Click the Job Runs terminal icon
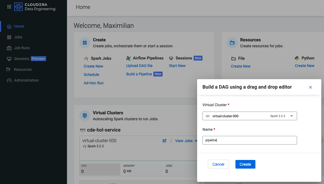The width and height of the screenshot is (324, 184). [x=9, y=48]
